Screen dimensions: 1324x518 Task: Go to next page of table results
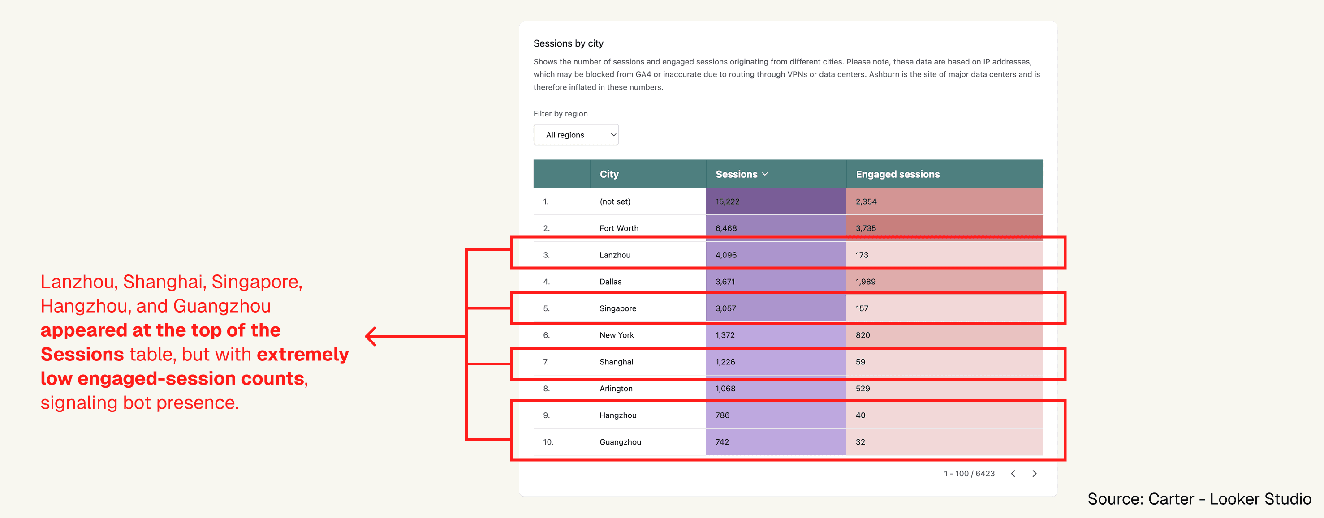tap(1034, 473)
